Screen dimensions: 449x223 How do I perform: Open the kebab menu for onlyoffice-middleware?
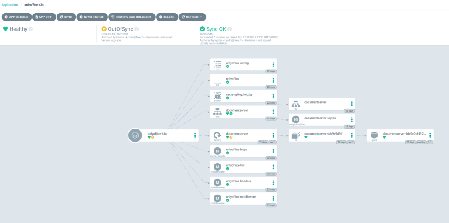(274, 199)
